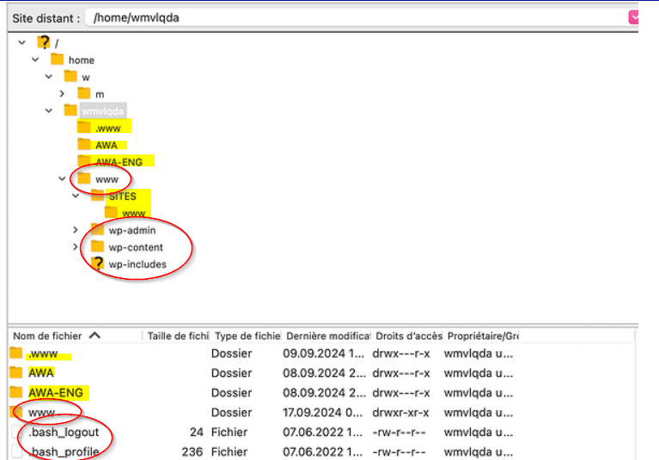This screenshot has width=659, height=460.
Task: Click the root directory question mark icon
Action: (44, 43)
